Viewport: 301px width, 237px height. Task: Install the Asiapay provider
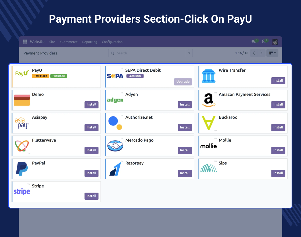pos(91,127)
